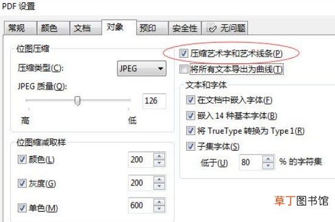
Task: Increase the 颜色 downsampling value with up arrow
Action: 160,156
